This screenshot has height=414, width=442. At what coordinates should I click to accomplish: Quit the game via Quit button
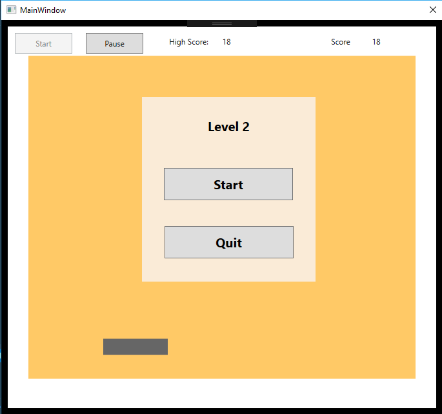(x=229, y=242)
